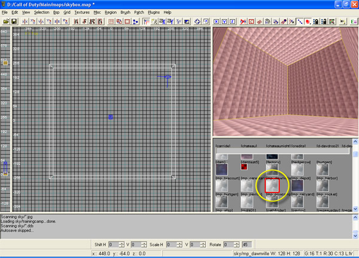Toggle the X scale lock button
The height and width of the screenshot is (258, 359).
[x=216, y=21]
